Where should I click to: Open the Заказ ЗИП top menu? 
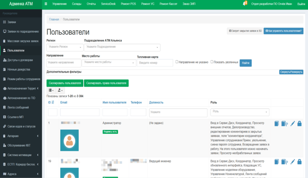point(189,4)
